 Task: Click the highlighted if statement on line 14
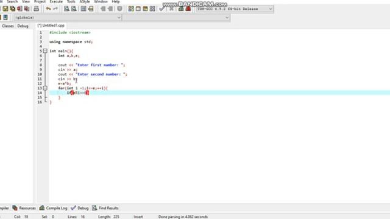coord(78,92)
